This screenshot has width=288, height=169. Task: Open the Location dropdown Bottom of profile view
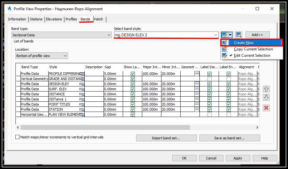(x=42, y=56)
